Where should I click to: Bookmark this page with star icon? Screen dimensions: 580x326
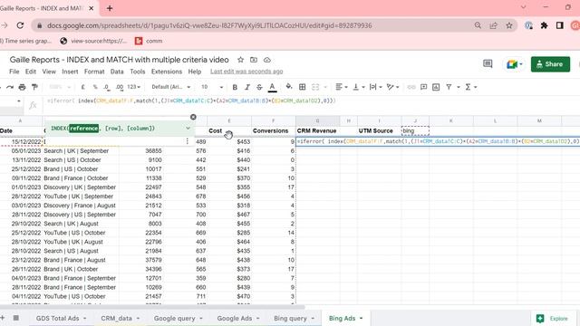point(509,25)
